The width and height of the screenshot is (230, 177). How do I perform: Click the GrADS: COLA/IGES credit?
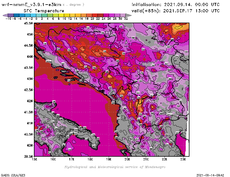pyautogui.click(x=13, y=175)
